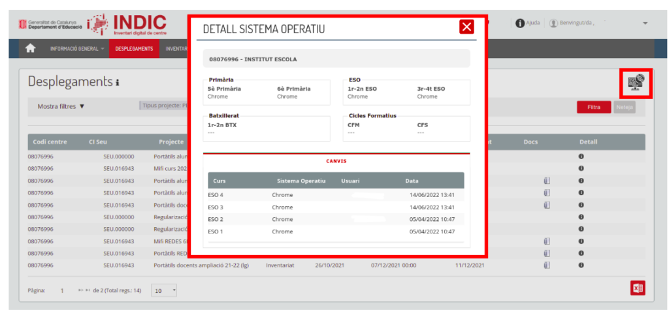The width and height of the screenshot is (669, 315).
Task: Open the page size dropdown showing 10
Action: point(165,290)
